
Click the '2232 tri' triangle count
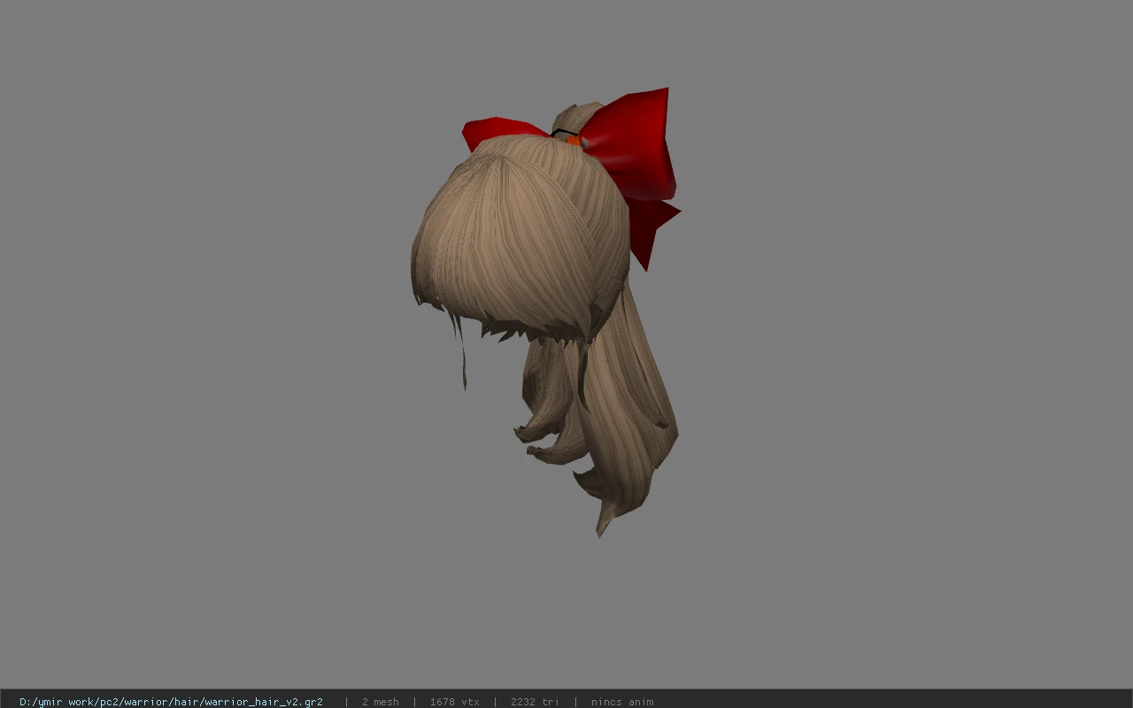(x=535, y=702)
